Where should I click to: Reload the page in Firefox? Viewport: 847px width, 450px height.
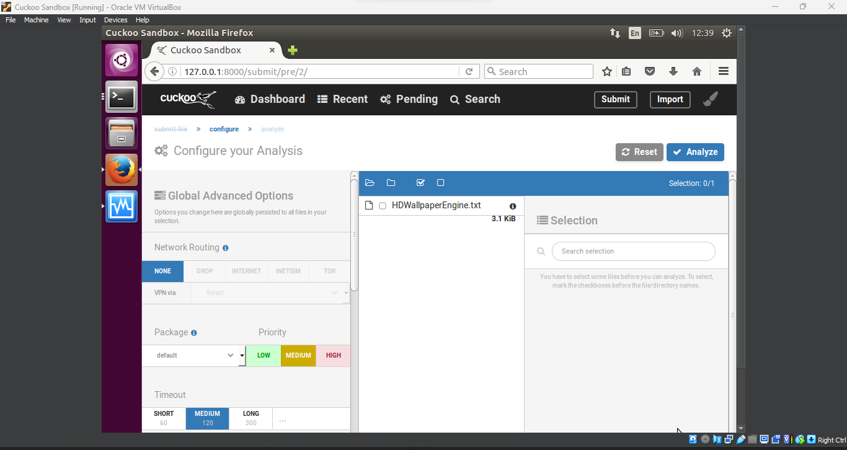469,71
